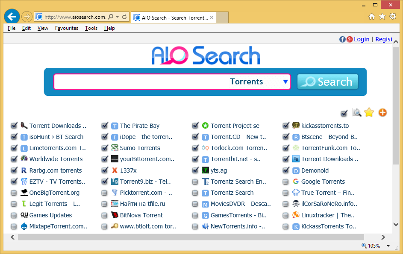Open the Favourites menu
This screenshot has width=403, height=254.
tap(67, 28)
